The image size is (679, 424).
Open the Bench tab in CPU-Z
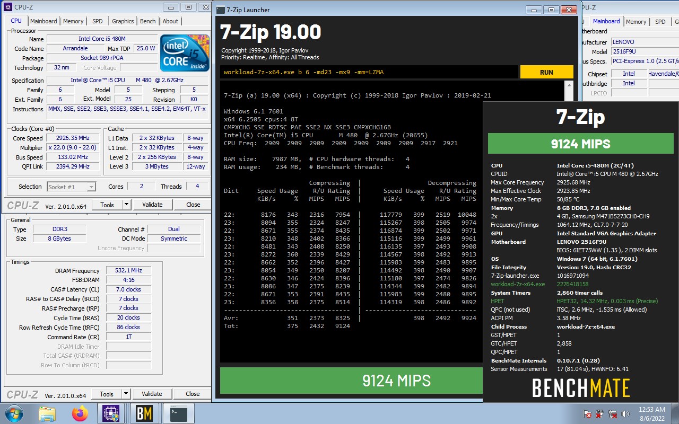148,21
